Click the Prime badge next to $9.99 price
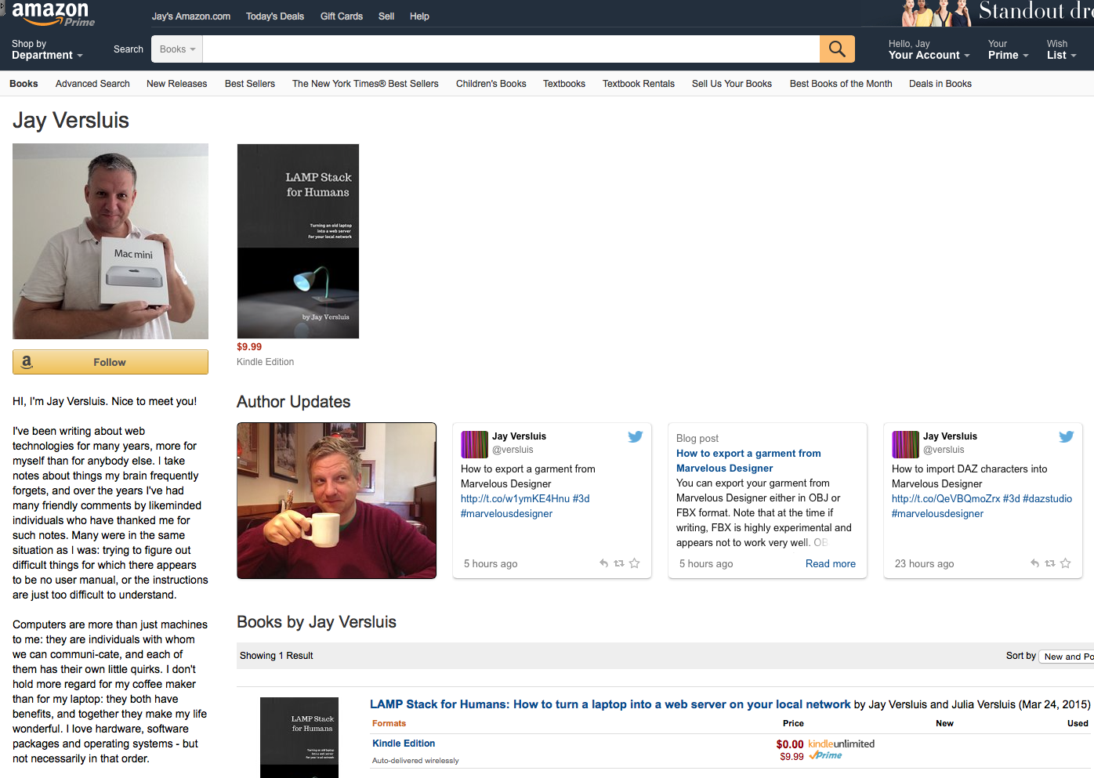The image size is (1094, 778). [x=825, y=756]
